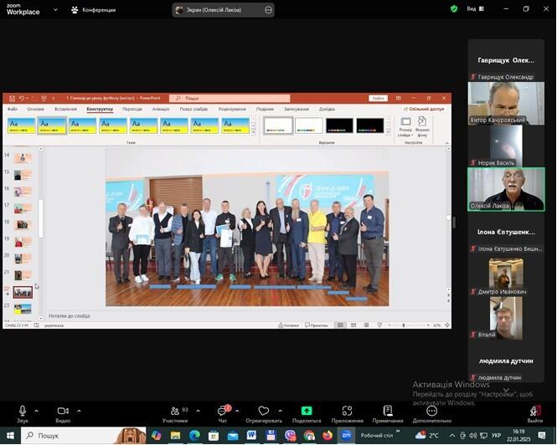The image size is (557, 445).
Task: Open the Файл tab in PowerPoint
Action: click(13, 109)
